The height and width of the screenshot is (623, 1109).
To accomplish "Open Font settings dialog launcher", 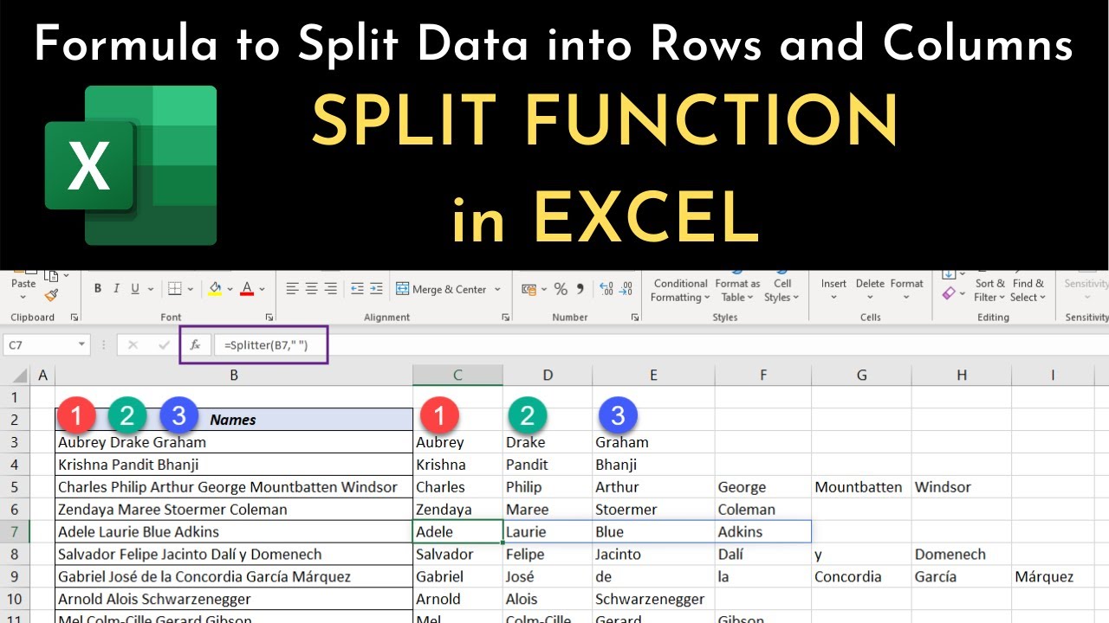I will [269, 318].
